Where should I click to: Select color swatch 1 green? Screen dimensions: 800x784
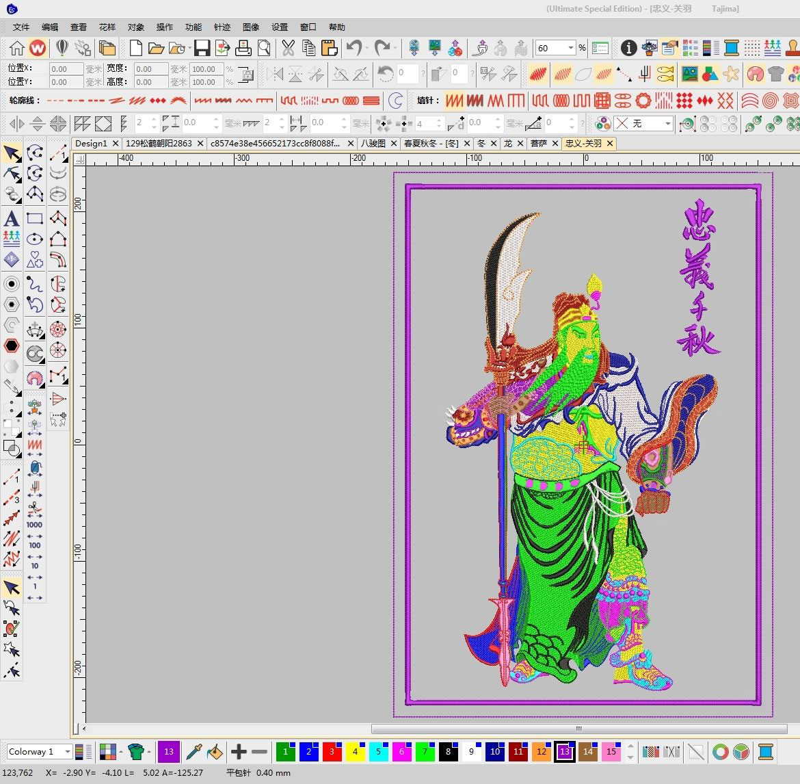point(285,751)
